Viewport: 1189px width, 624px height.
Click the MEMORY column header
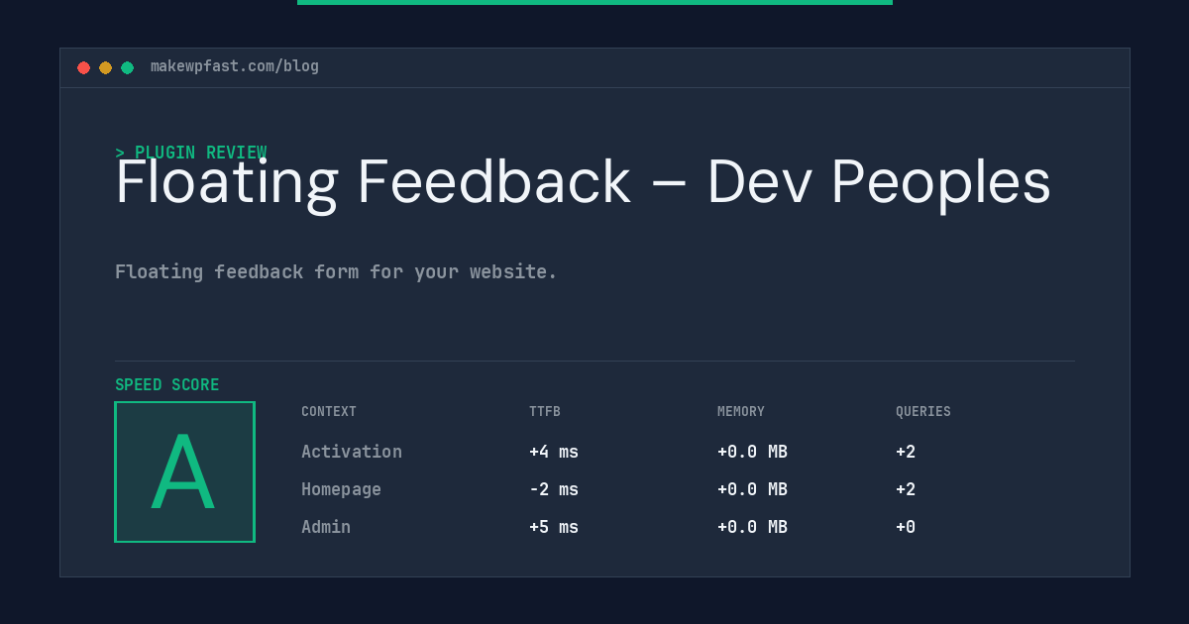(741, 412)
